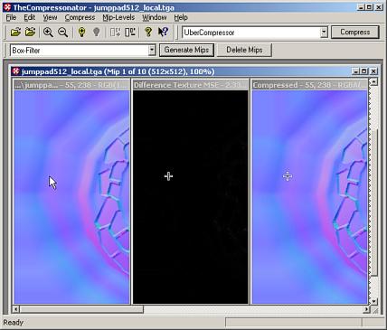Image resolution: width=387 pixels, height=330 pixels.
Task: Click the gray lightbulb toolbar icon
Action: 96,32
